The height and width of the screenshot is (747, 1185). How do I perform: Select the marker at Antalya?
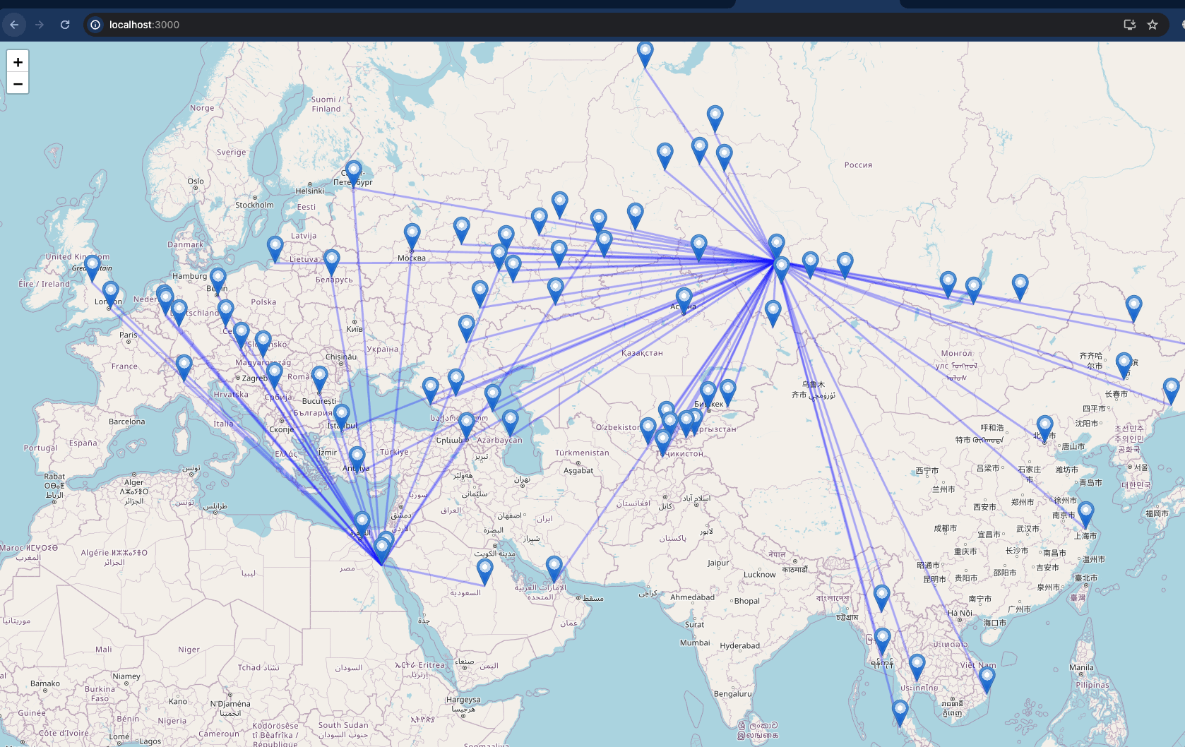click(x=357, y=459)
